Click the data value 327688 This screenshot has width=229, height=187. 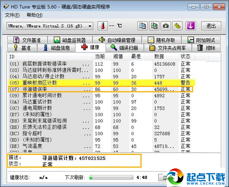pyautogui.click(x=162, y=133)
